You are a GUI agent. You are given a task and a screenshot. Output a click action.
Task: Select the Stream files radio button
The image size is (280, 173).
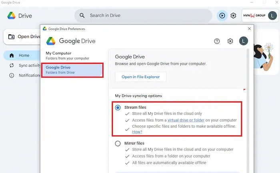coord(118,108)
